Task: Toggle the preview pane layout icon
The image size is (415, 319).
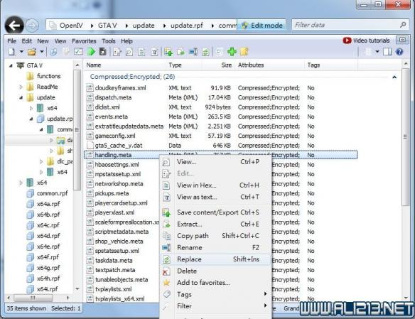Action: pyautogui.click(x=387, y=52)
